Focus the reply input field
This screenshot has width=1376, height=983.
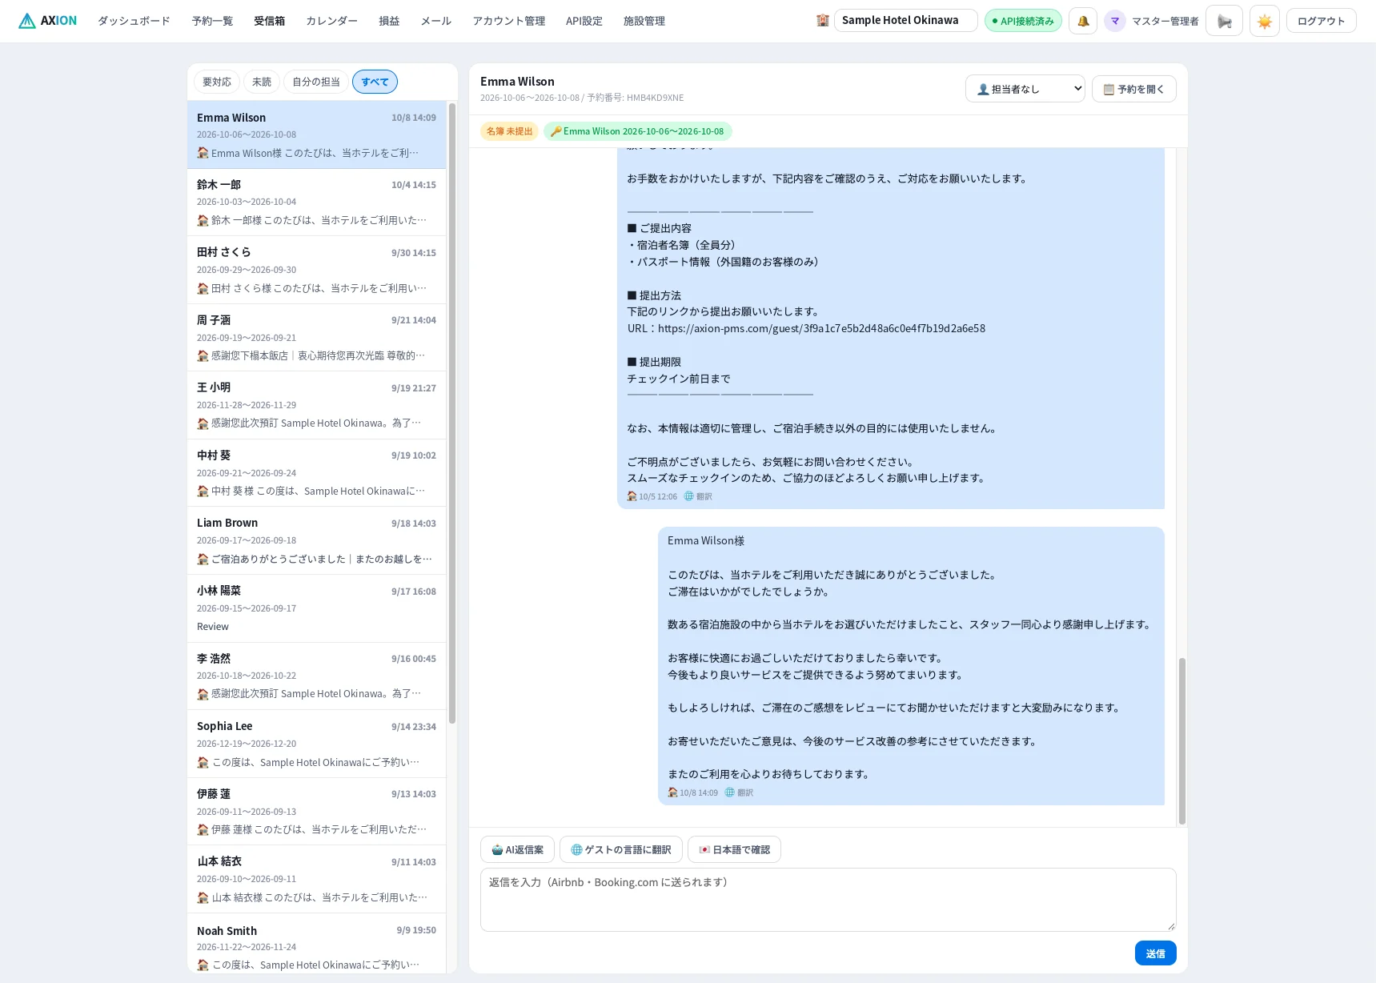pyautogui.click(x=828, y=900)
